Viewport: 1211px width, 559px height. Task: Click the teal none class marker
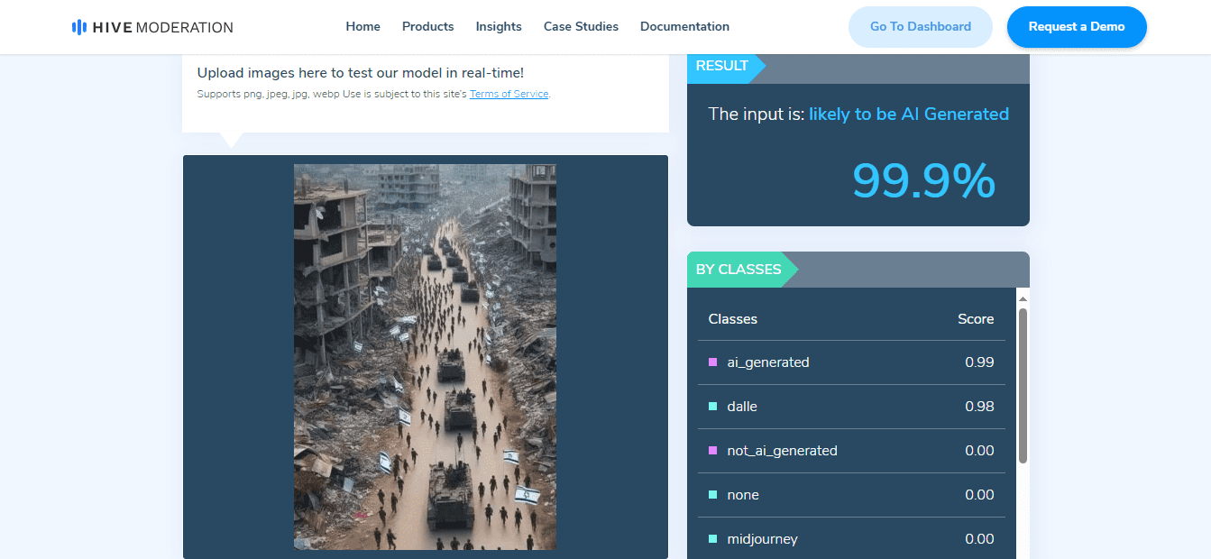pyautogui.click(x=713, y=495)
